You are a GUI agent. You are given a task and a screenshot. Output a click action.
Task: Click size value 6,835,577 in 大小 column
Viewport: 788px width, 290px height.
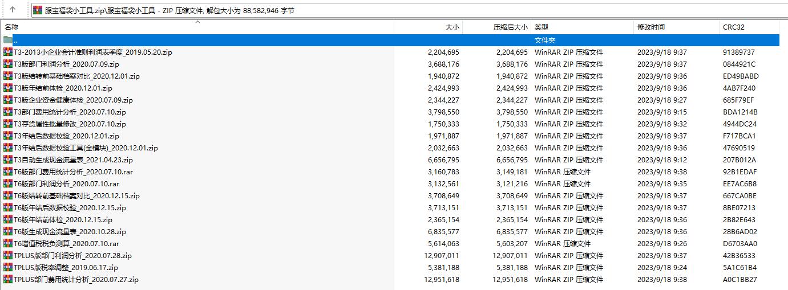pos(443,231)
